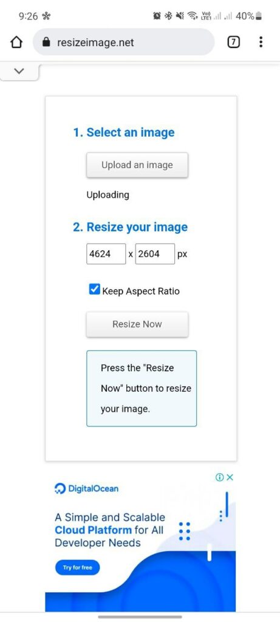The width and height of the screenshot is (280, 622).
Task: Open Chrome's three-dot overflow menu
Action: click(261, 42)
